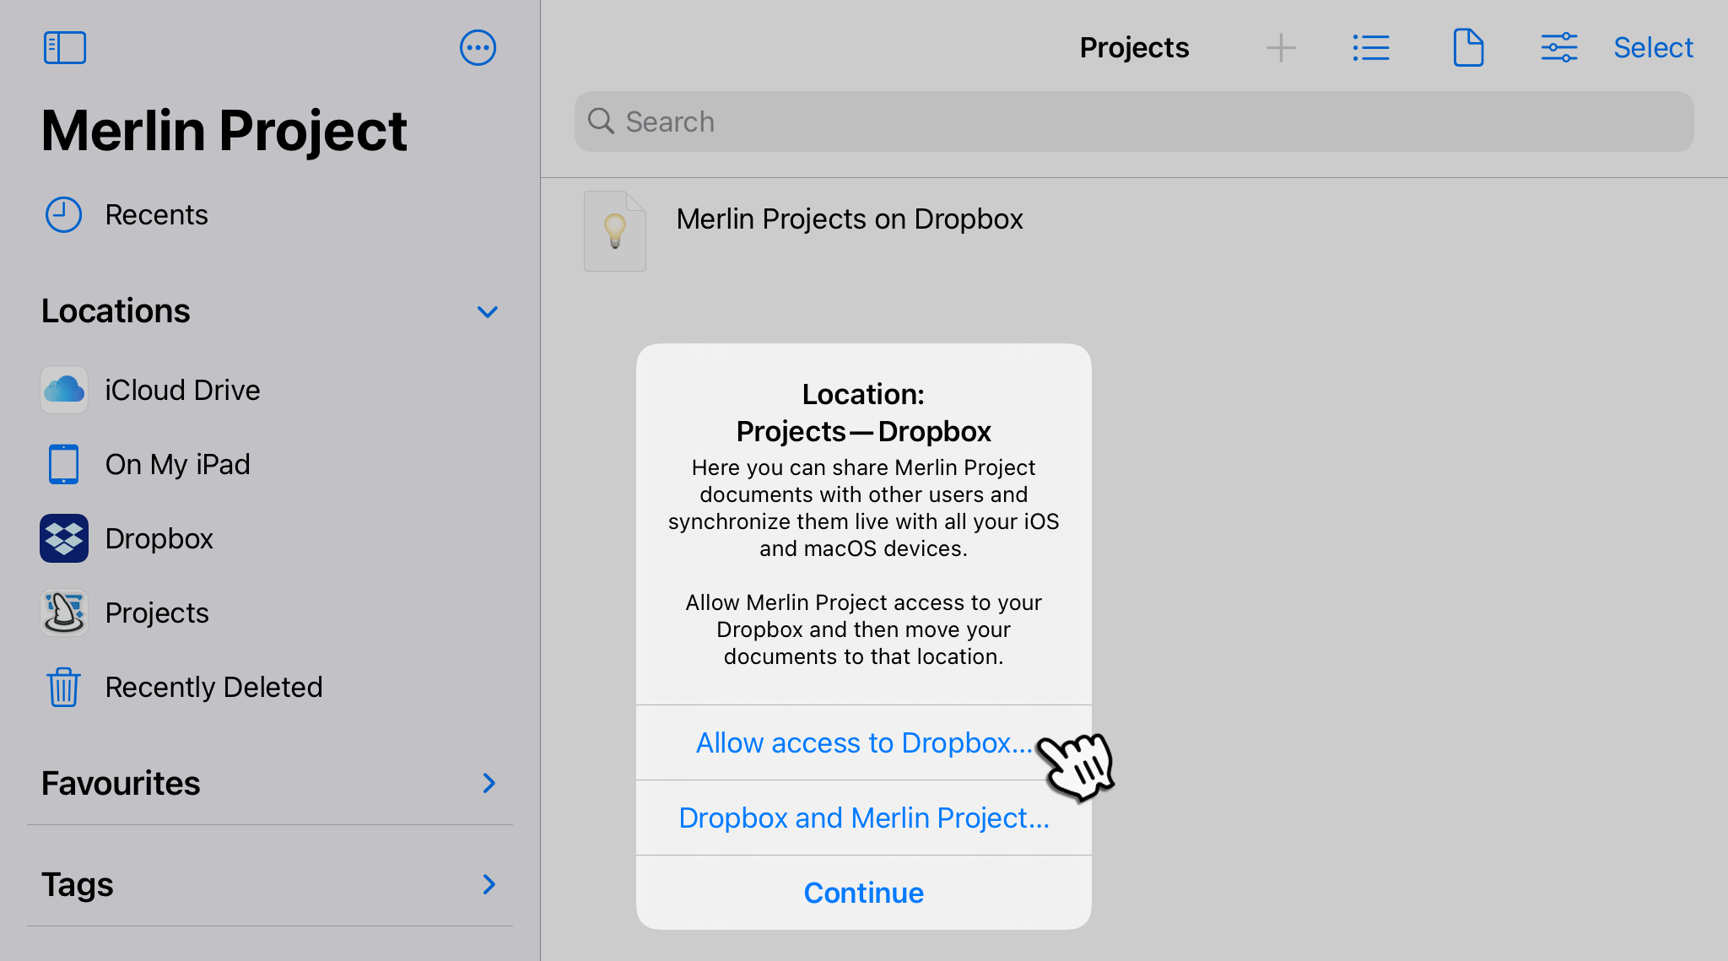Viewport: 1728px width, 961px height.
Task: Click the Merlin wizard hat icon
Action: click(64, 613)
